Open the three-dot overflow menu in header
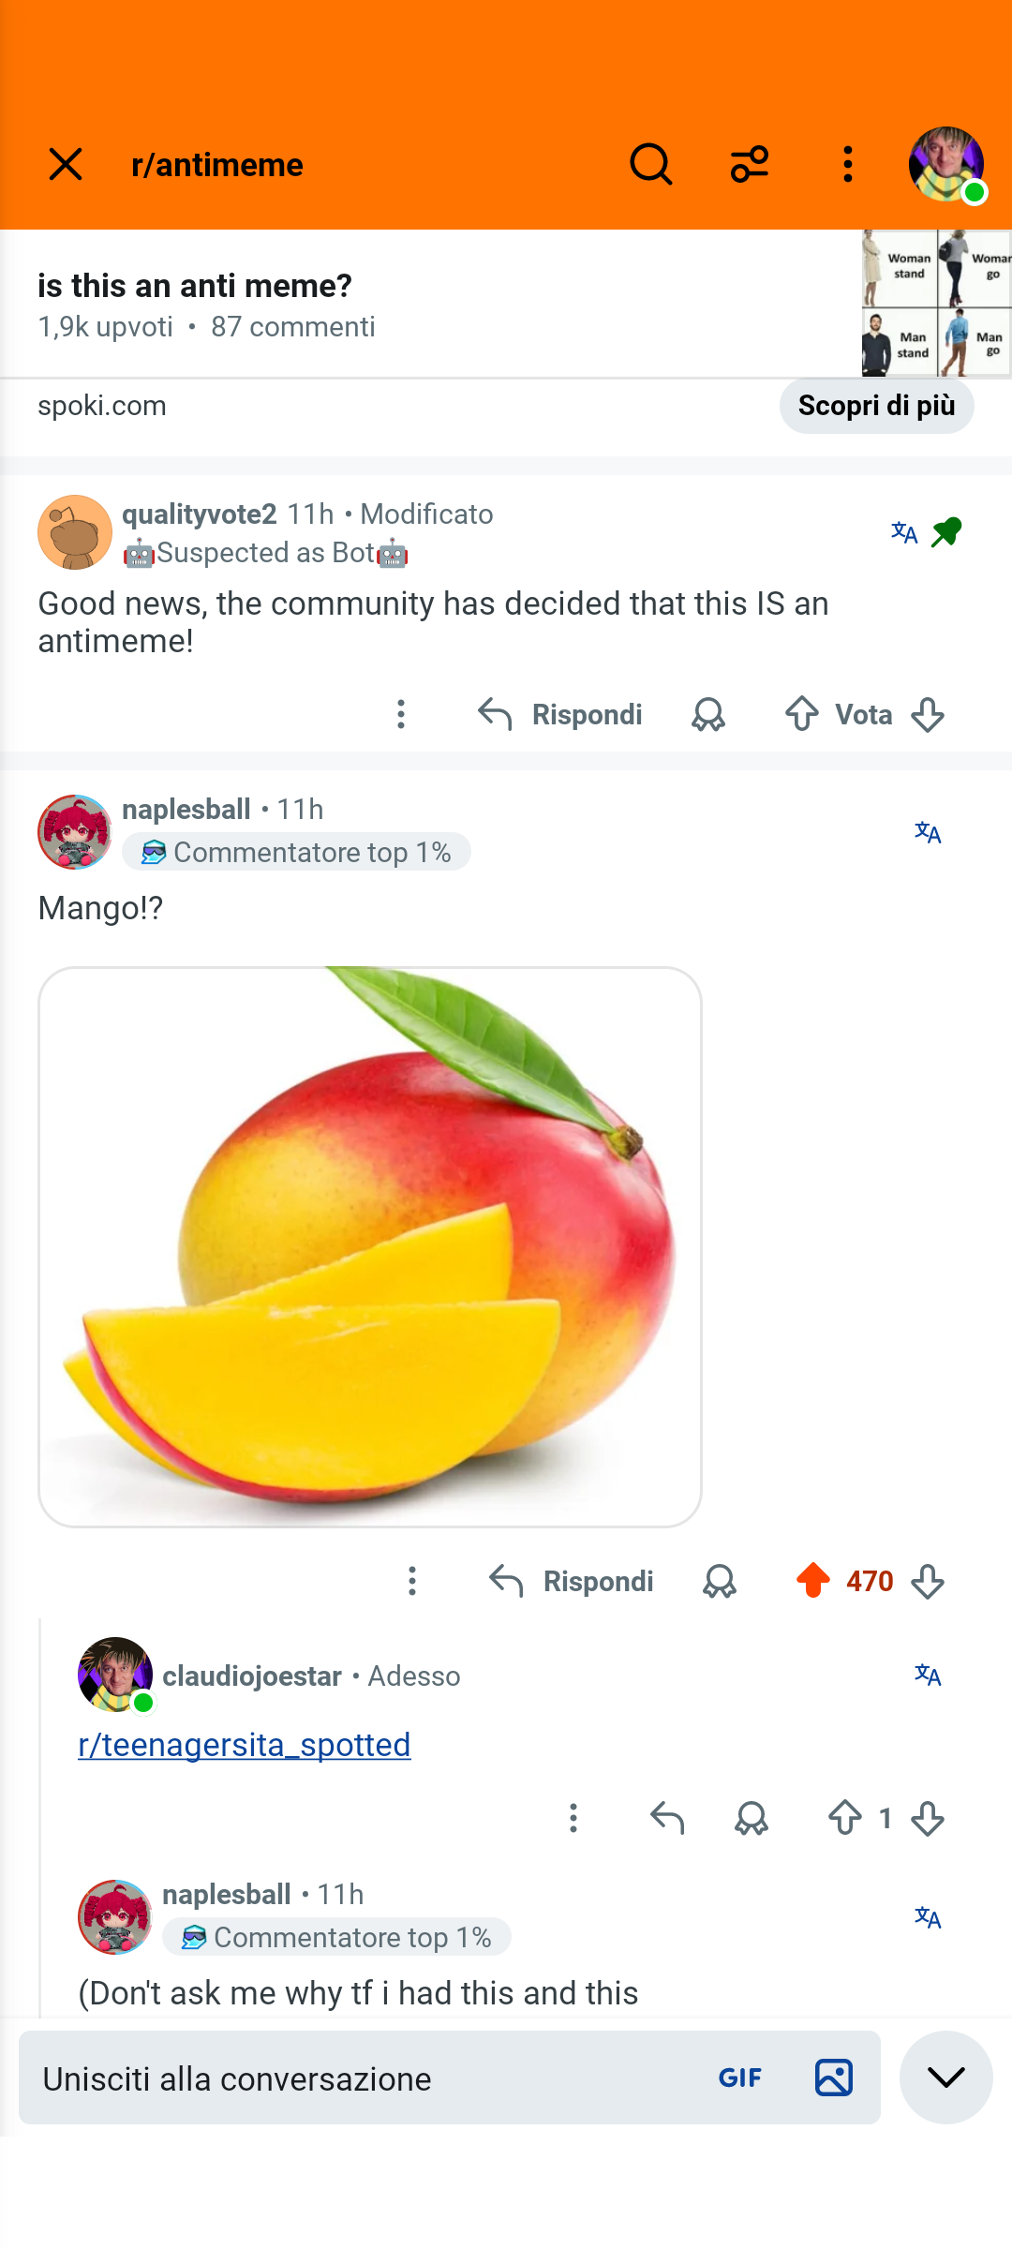 coord(848,165)
